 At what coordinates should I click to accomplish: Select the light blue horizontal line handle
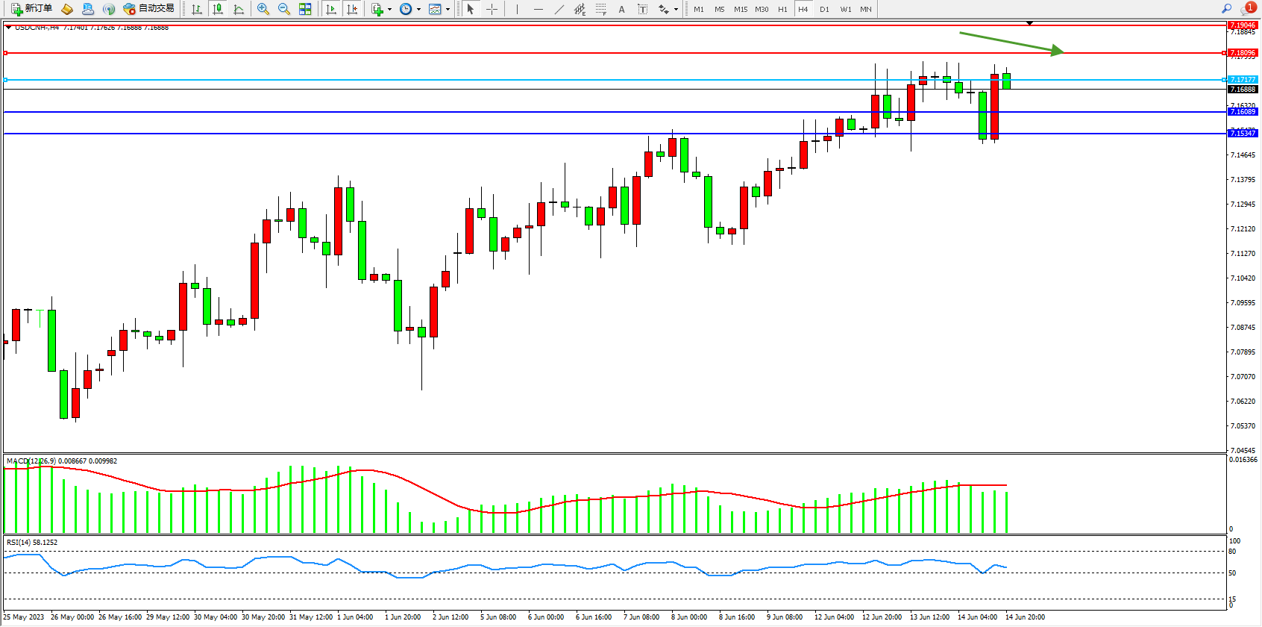(6, 80)
